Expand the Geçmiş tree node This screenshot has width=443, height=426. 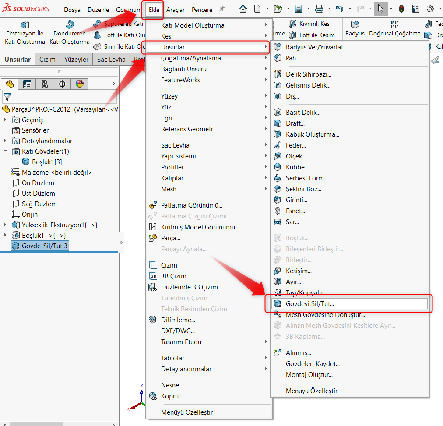(5, 120)
